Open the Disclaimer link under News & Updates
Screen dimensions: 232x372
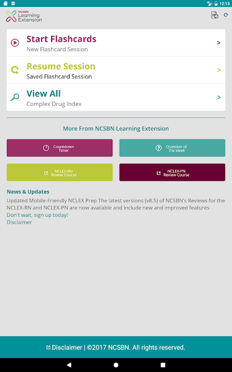pos(19,222)
